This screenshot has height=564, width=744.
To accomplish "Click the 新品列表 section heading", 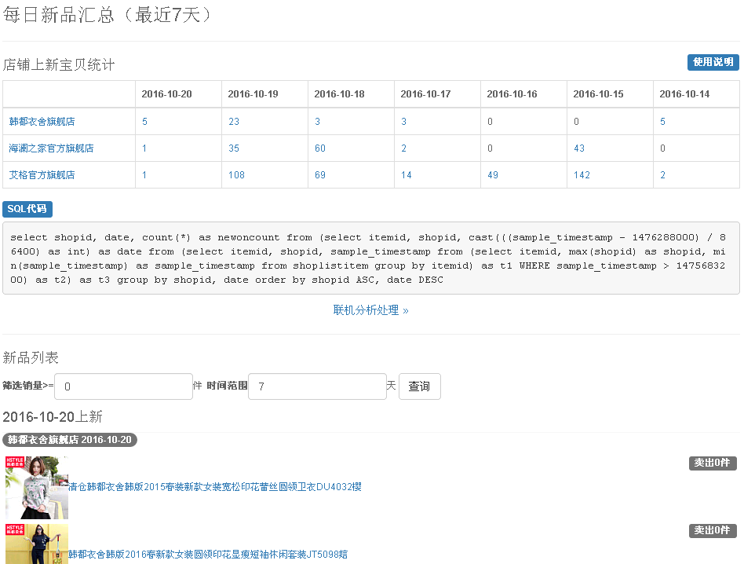I will (x=31, y=357).
